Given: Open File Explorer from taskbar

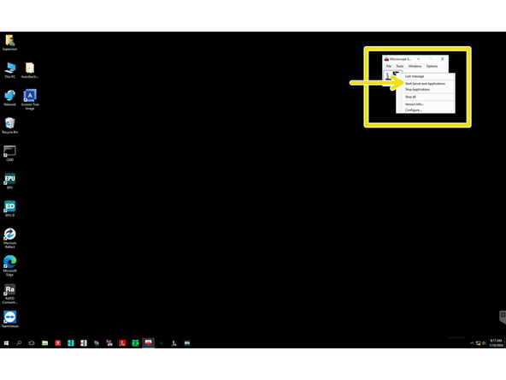Looking at the screenshot, I should (44, 343).
